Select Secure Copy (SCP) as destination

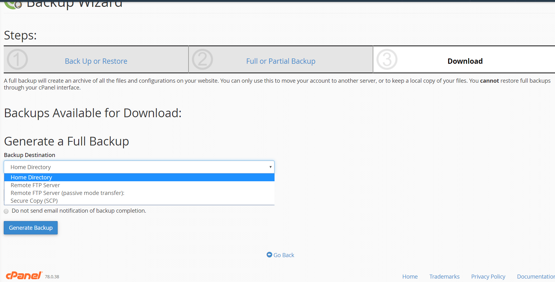[34, 201]
